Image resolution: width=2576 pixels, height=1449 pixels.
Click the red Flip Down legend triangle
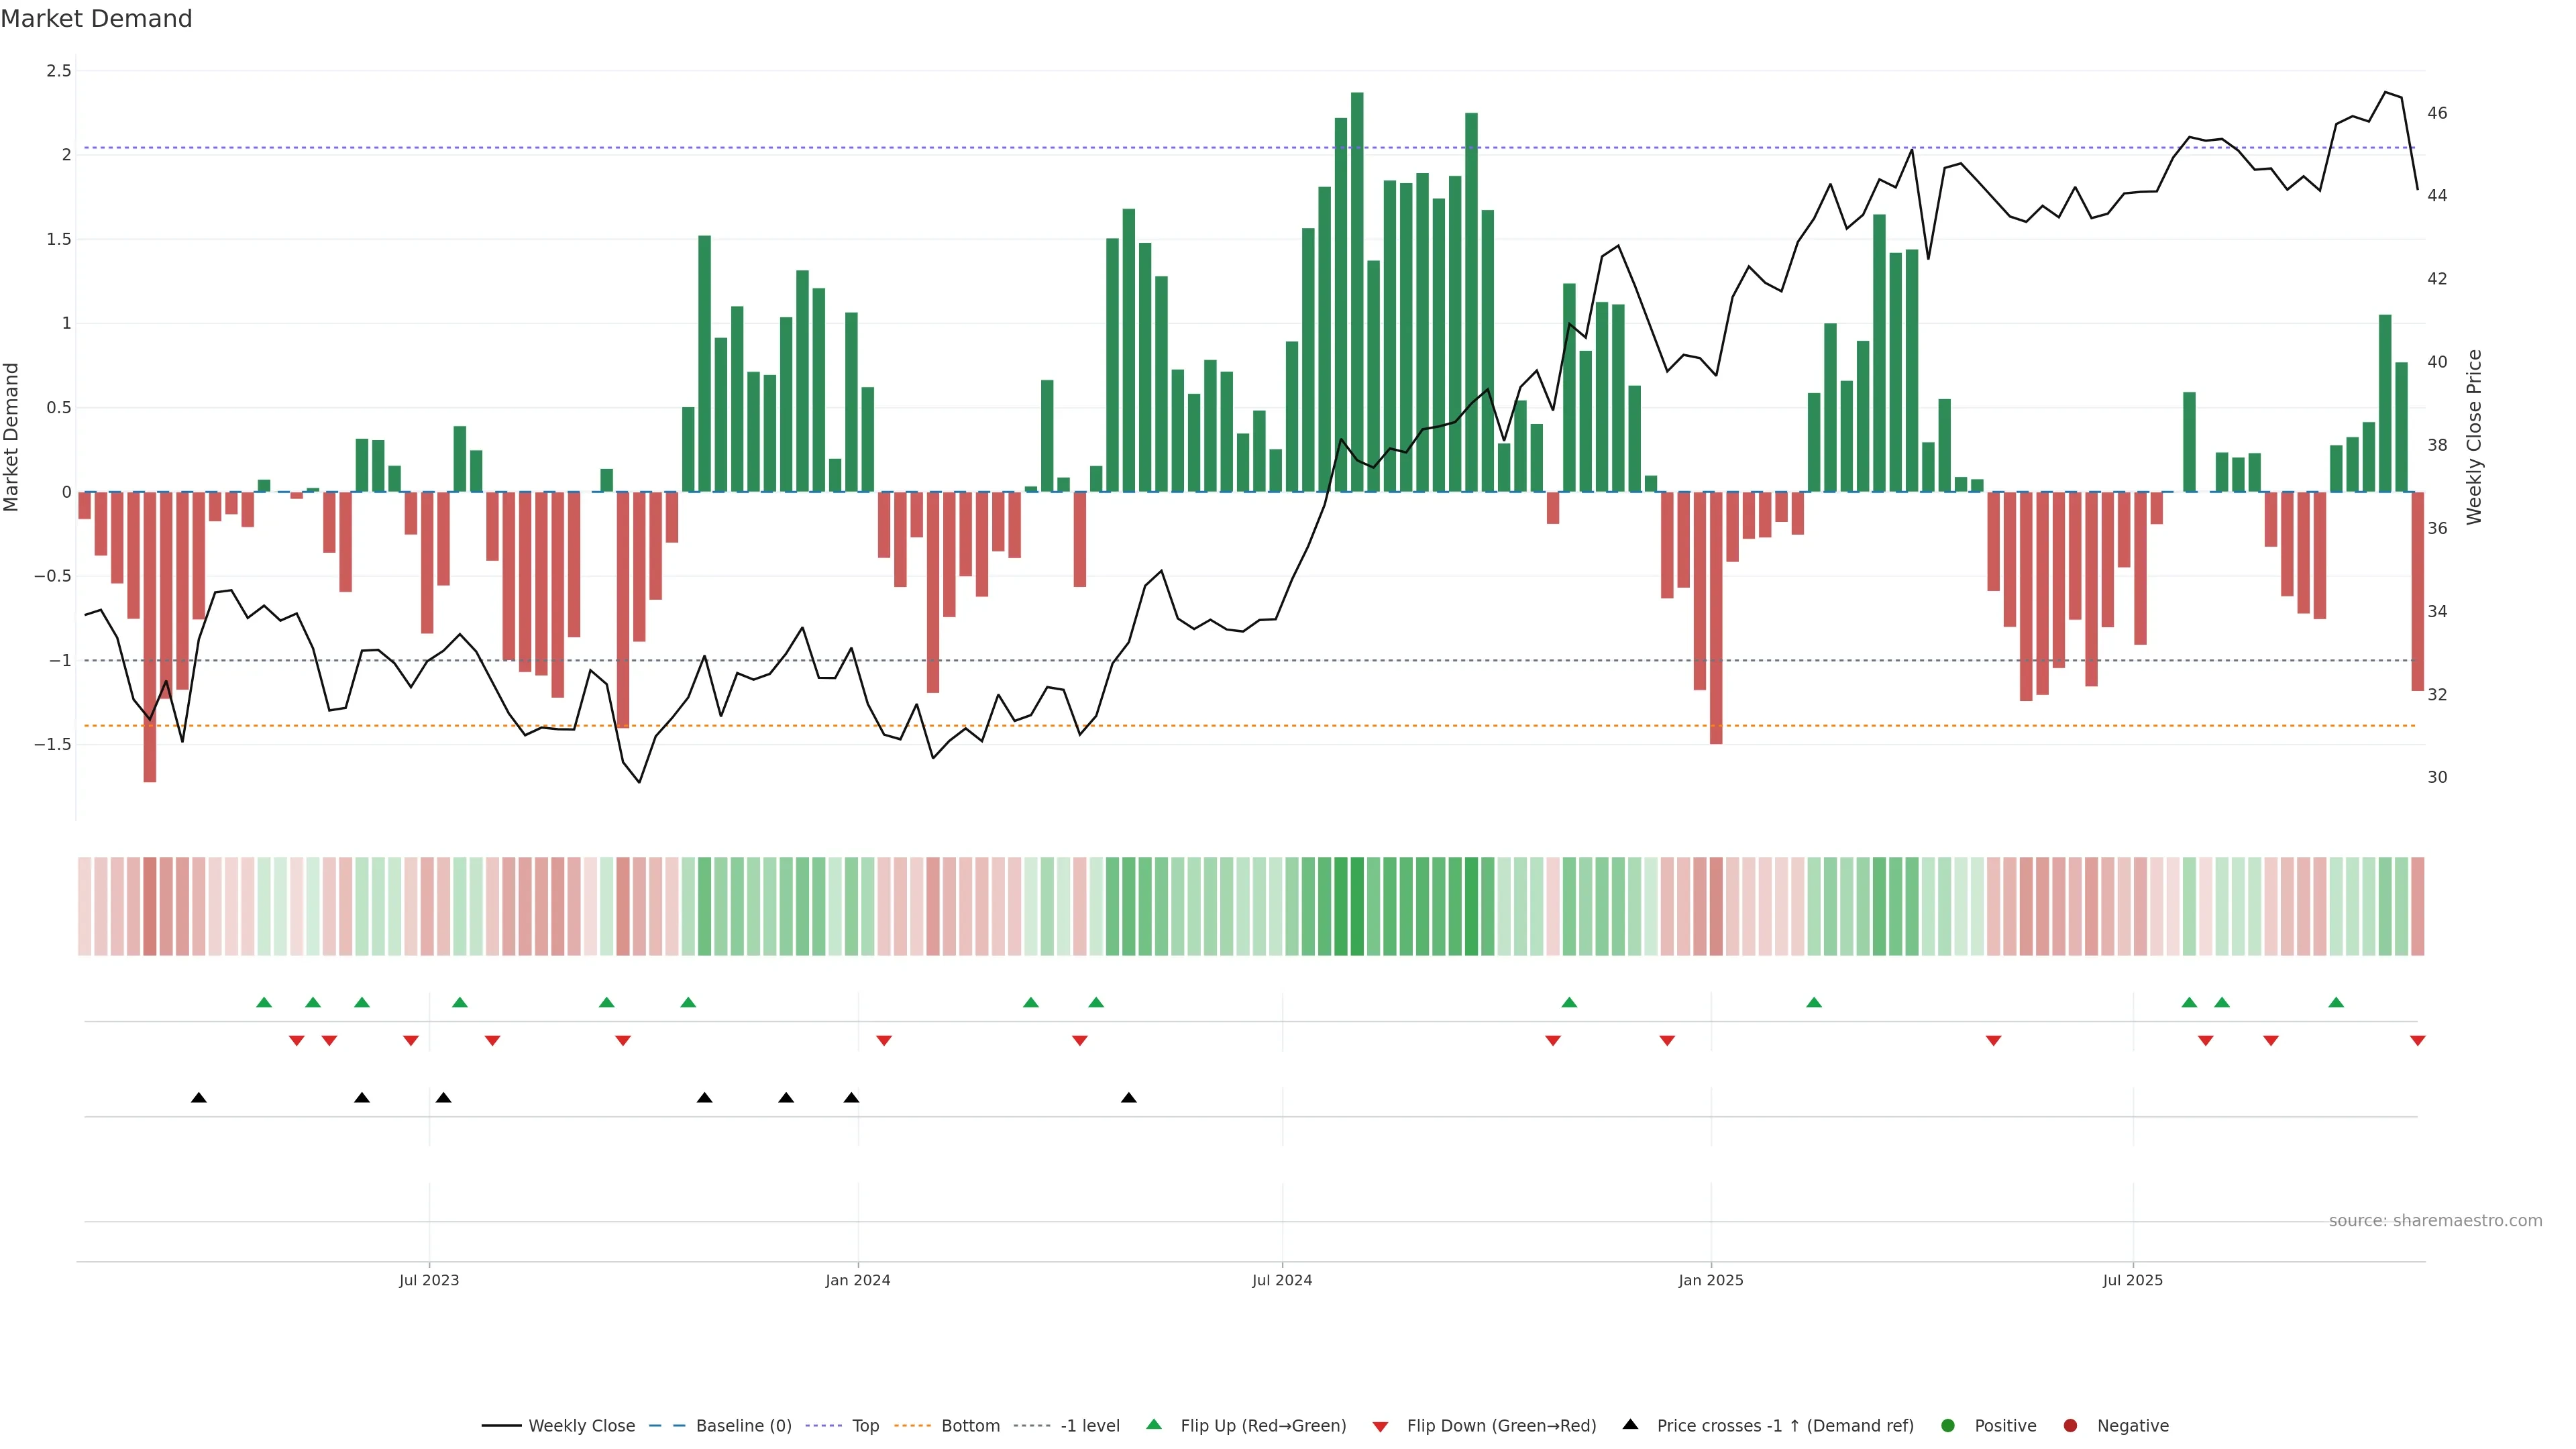click(x=1380, y=1426)
